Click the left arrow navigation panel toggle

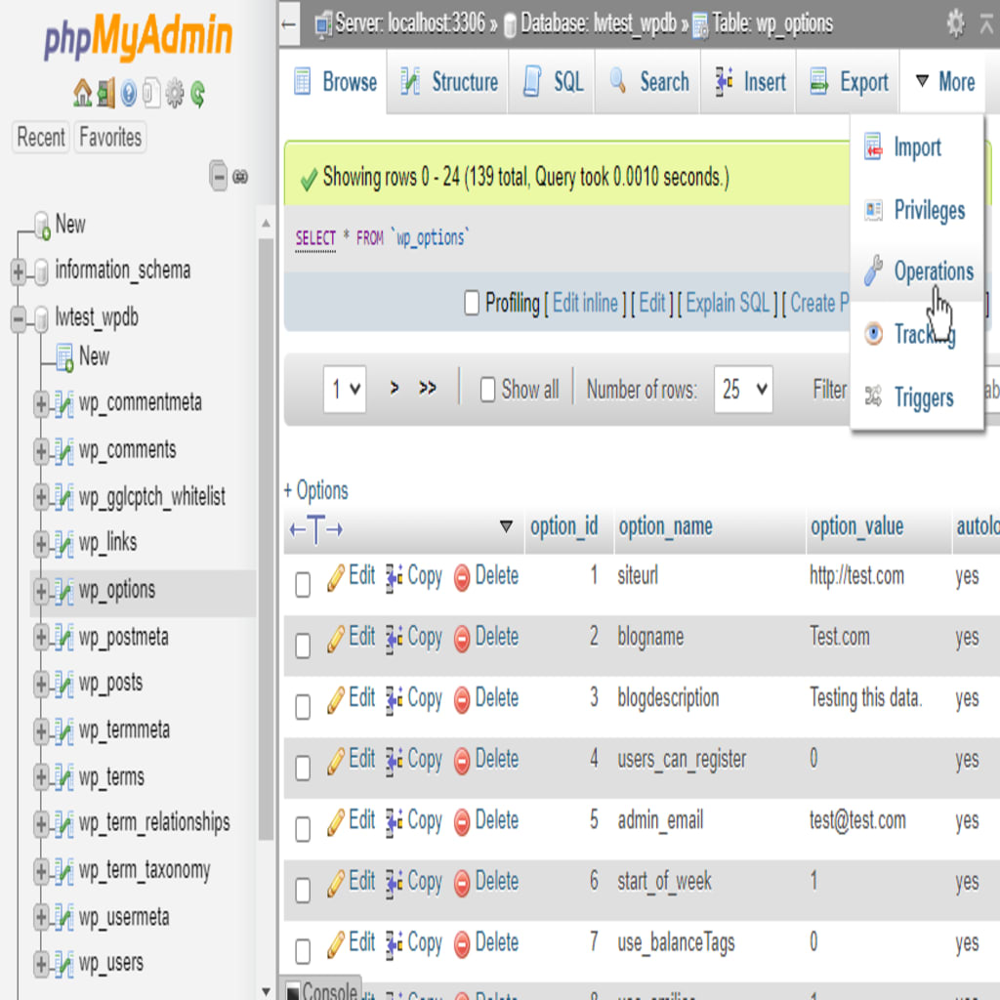pos(289,24)
